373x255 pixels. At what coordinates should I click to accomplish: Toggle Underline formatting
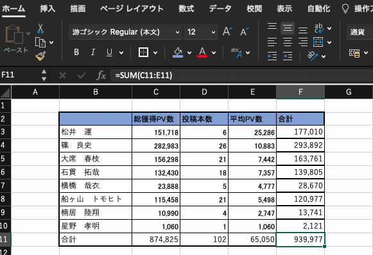pyautogui.click(x=109, y=53)
